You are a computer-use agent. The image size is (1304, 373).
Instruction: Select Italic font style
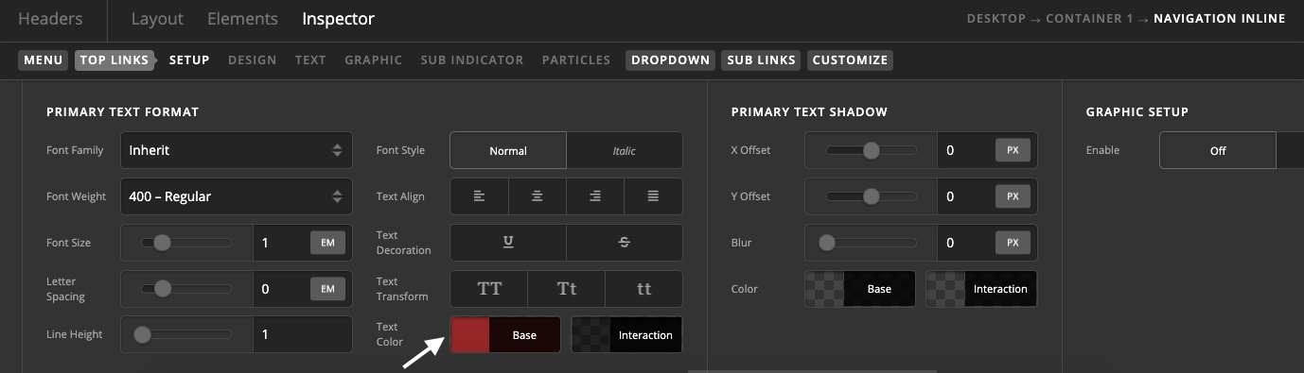coord(625,150)
